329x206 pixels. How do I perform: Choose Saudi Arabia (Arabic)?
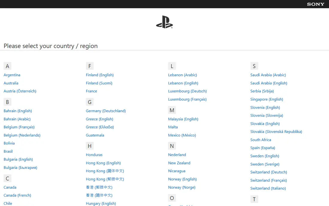(268, 75)
